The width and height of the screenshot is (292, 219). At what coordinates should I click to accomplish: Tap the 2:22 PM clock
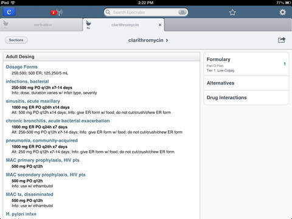point(145,2)
